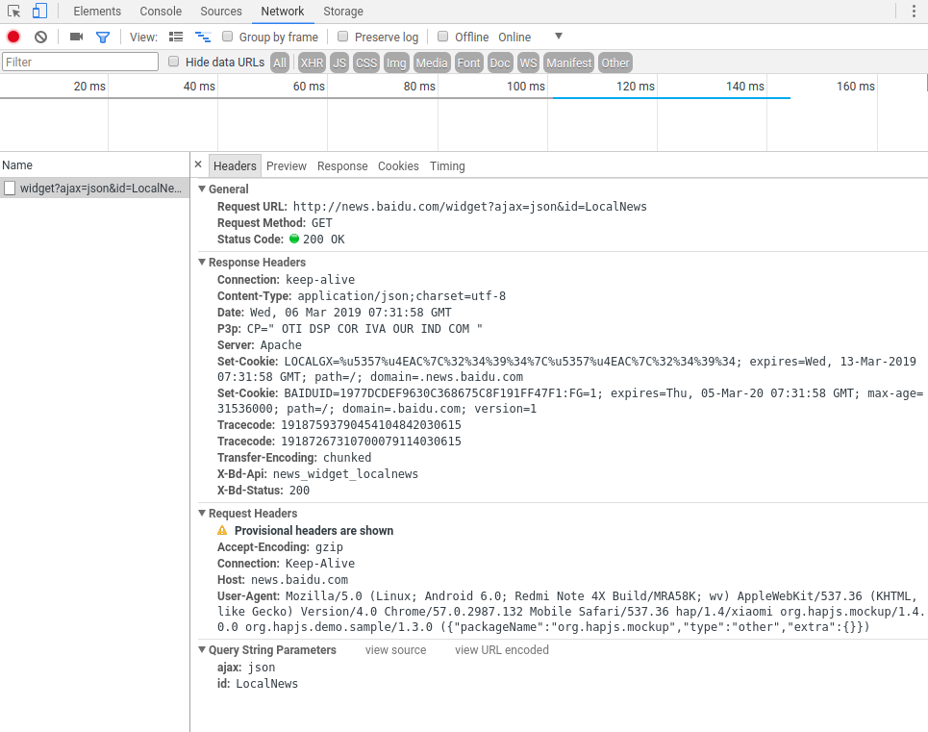The width and height of the screenshot is (928, 732).
Task: Click the inspect element picker icon
Action: 14,12
